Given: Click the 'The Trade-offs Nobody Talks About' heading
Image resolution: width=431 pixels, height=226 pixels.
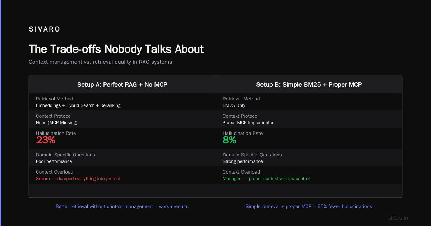Looking at the screenshot, I should tap(116, 49).
